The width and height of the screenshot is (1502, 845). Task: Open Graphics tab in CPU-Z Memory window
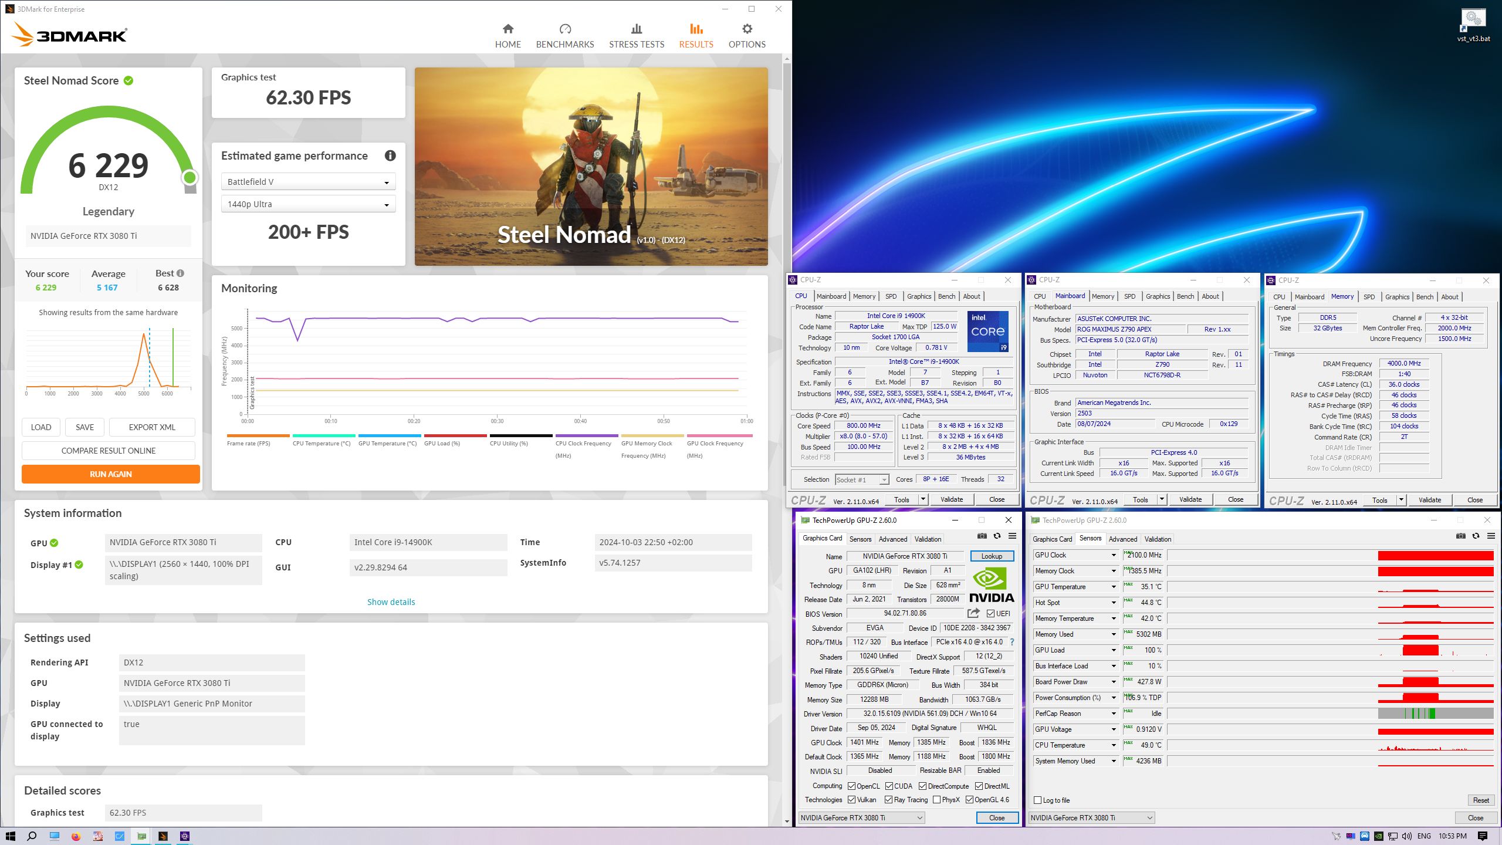1397,297
